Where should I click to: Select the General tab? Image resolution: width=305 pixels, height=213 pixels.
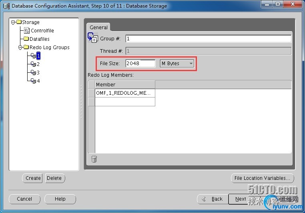click(98, 28)
